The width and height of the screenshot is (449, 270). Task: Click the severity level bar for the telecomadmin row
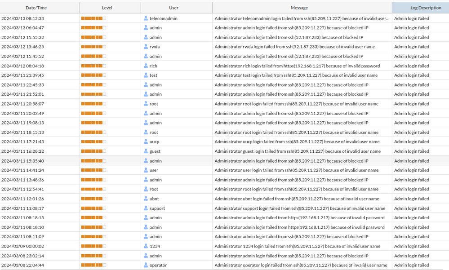click(x=93, y=18)
